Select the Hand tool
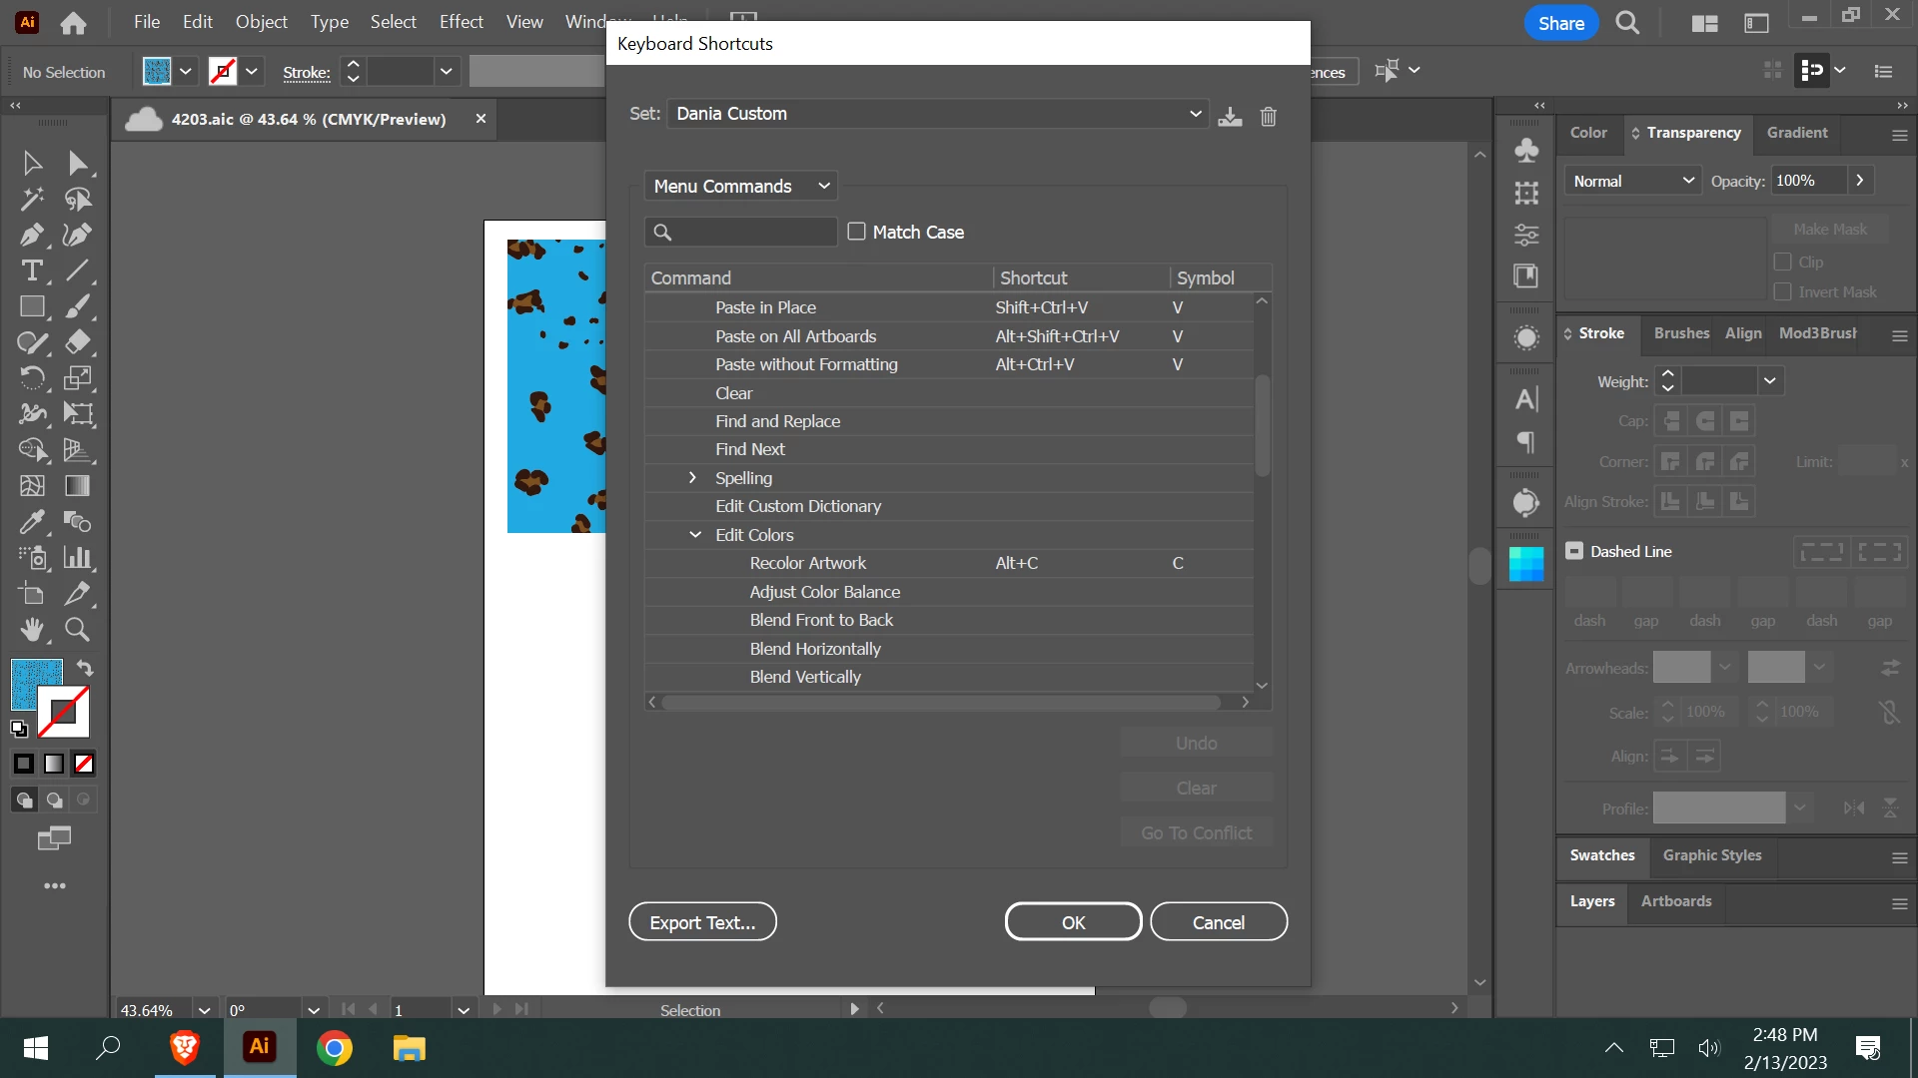This screenshot has width=1918, height=1078. [31, 630]
